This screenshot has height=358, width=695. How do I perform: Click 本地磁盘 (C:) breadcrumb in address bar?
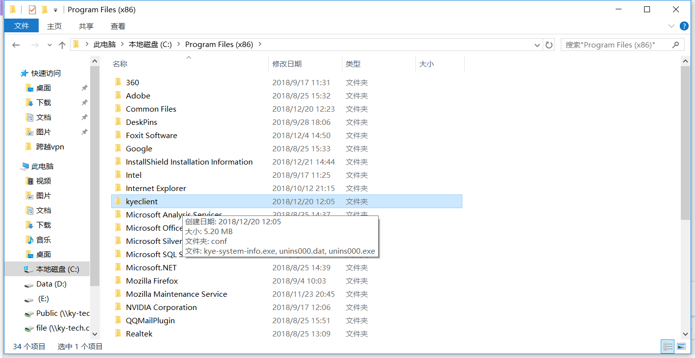pos(150,45)
